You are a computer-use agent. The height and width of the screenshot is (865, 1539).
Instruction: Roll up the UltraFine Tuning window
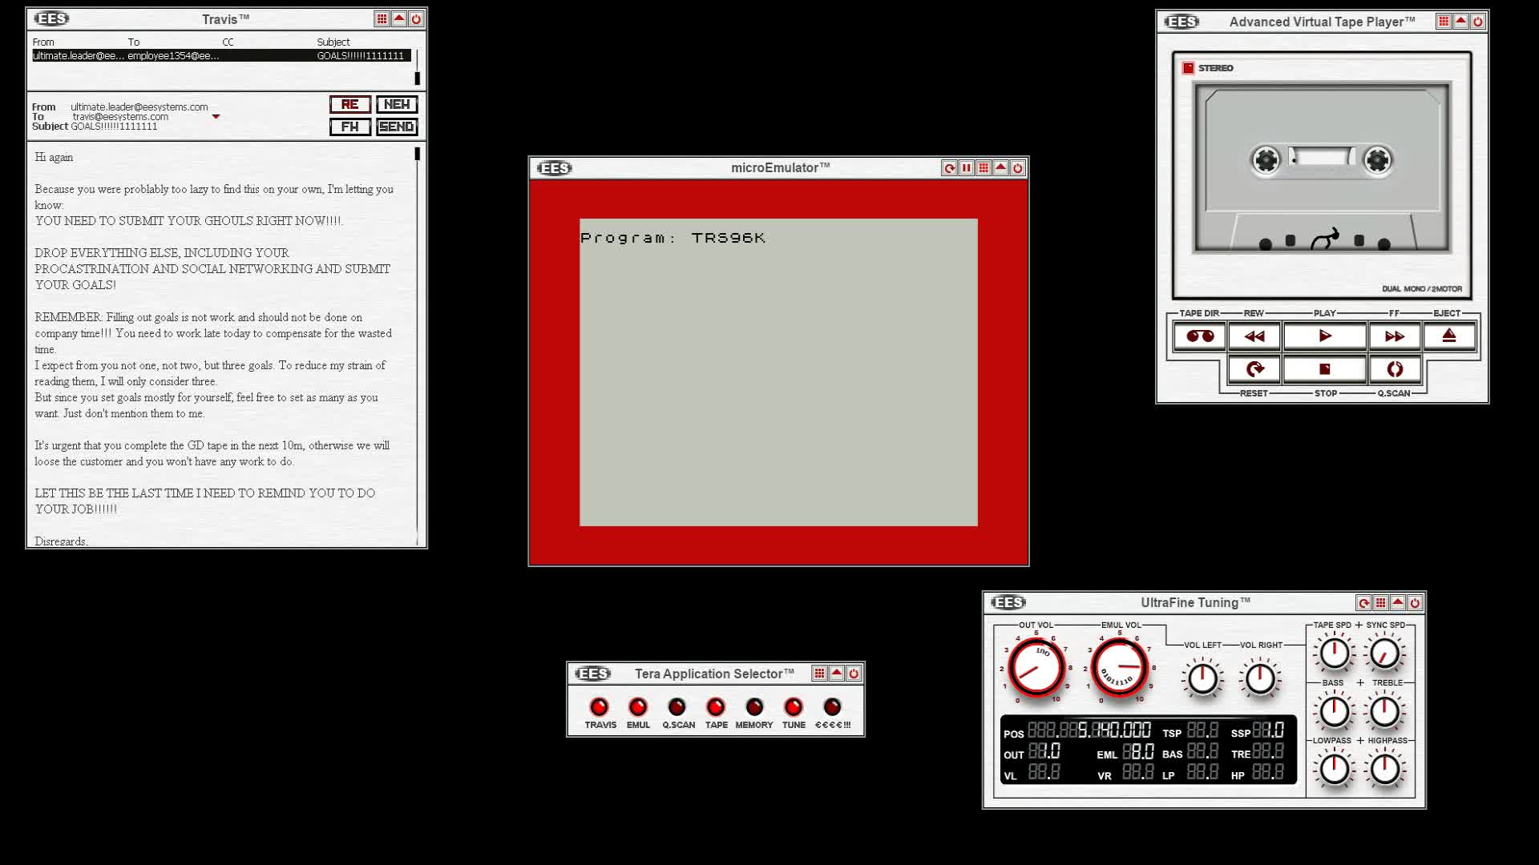click(1398, 603)
